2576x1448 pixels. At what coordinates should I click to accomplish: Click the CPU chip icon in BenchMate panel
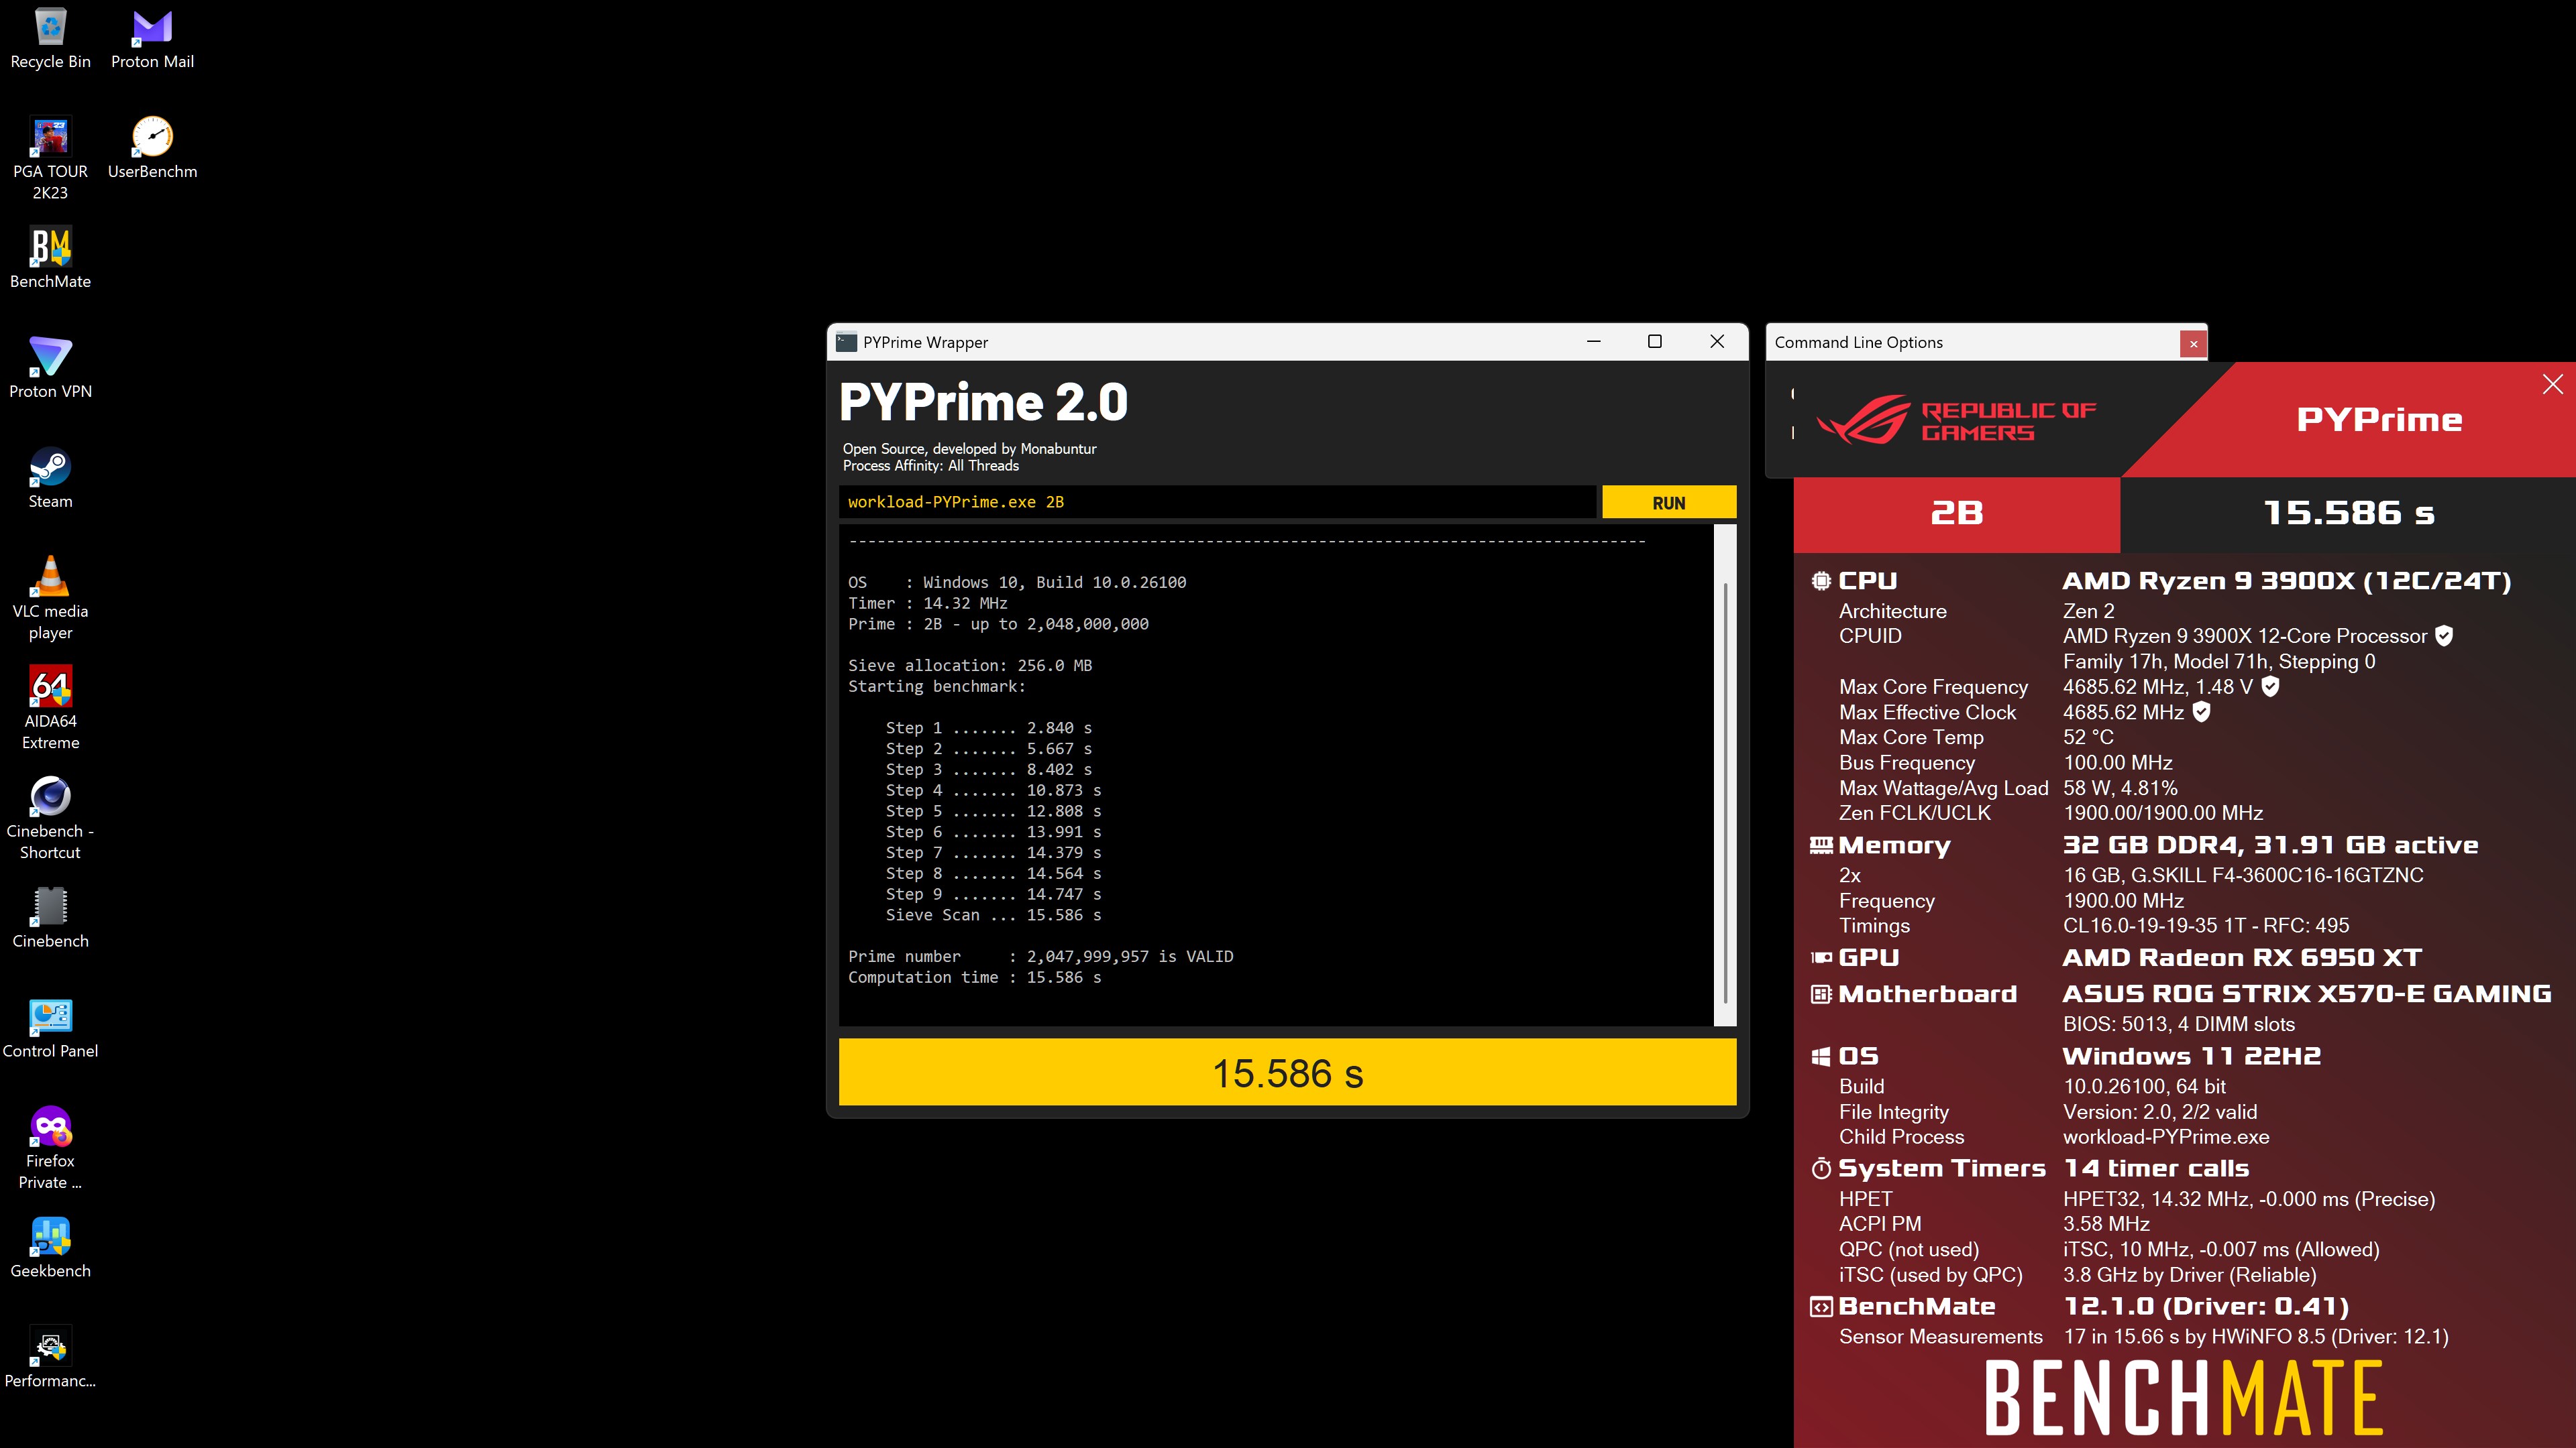pyautogui.click(x=1821, y=581)
